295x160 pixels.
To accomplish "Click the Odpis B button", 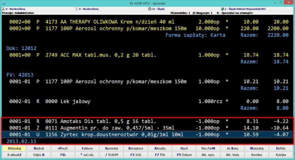I will click(39, 155).
